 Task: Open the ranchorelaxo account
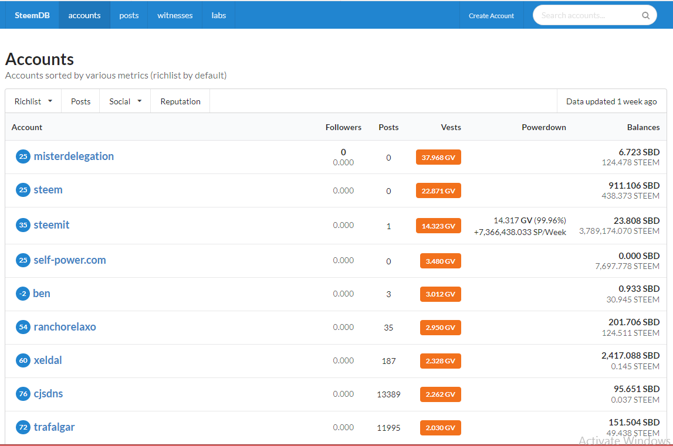[65, 327]
